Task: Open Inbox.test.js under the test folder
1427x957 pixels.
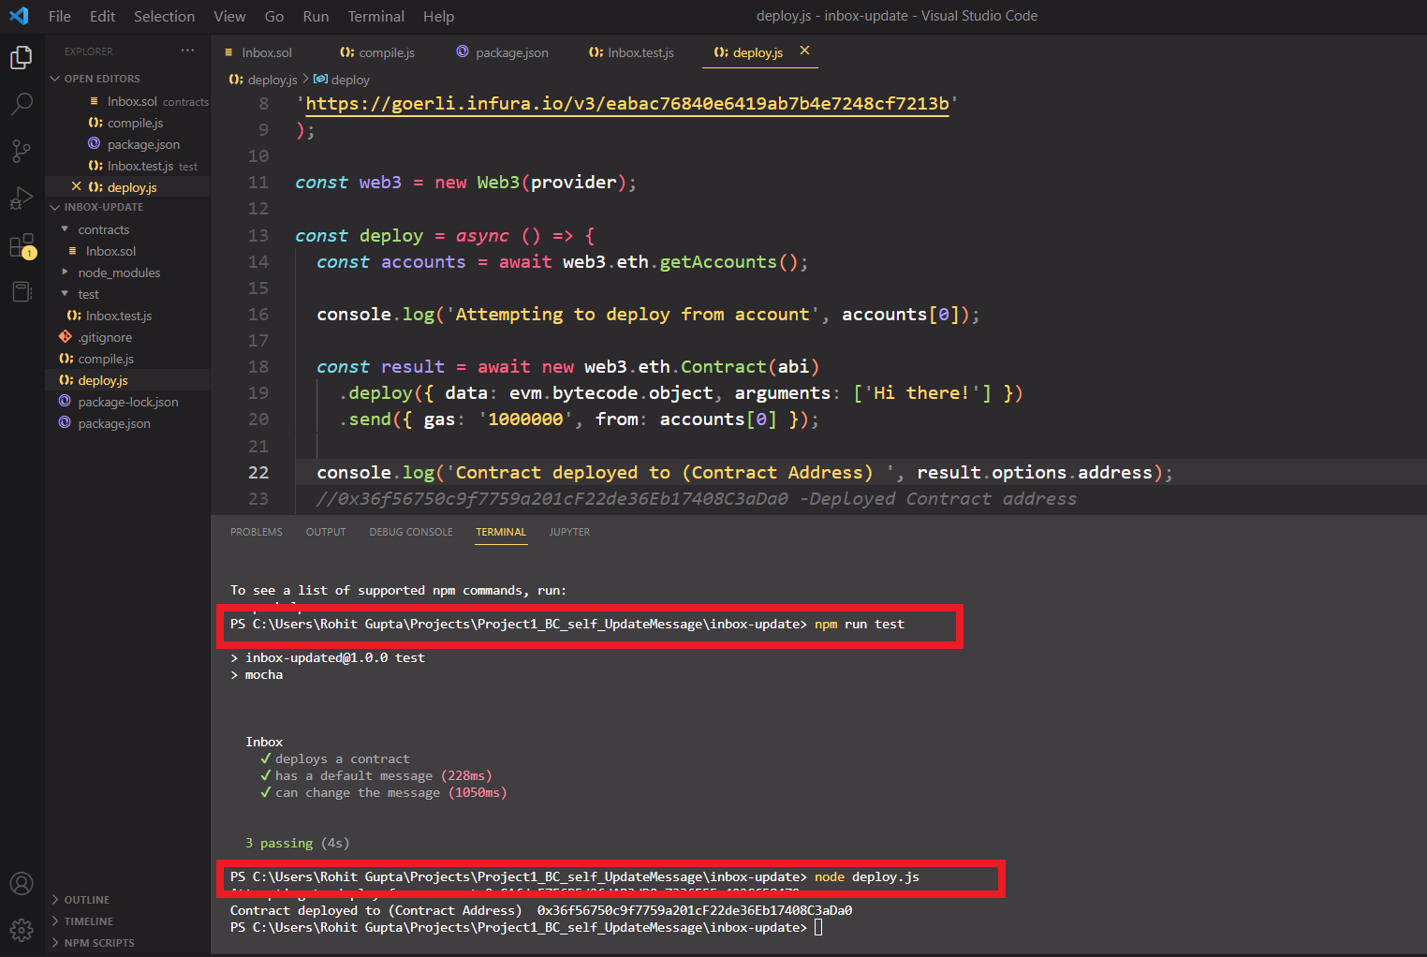Action: [119, 316]
